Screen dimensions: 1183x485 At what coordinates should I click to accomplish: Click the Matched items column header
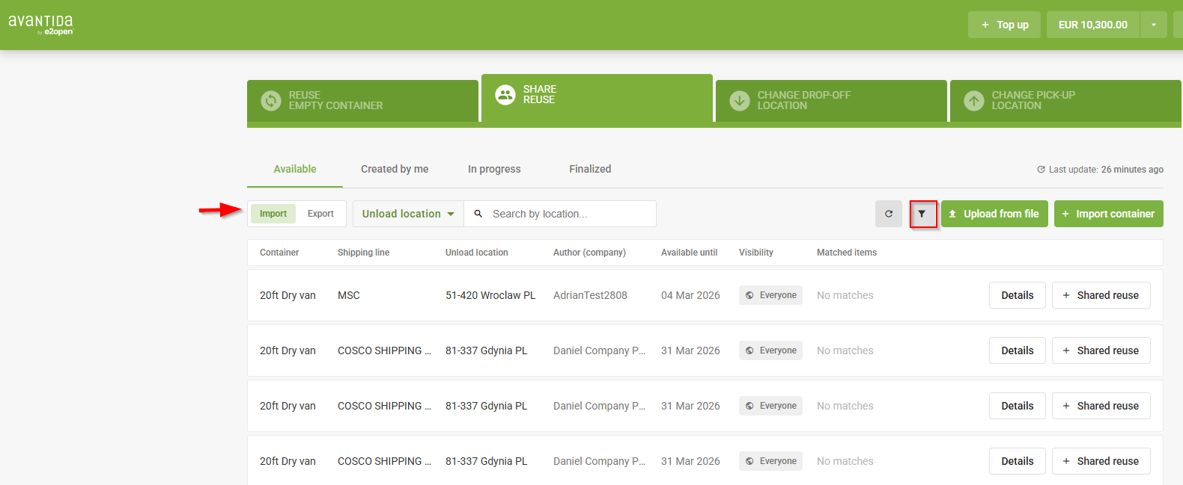click(x=847, y=253)
